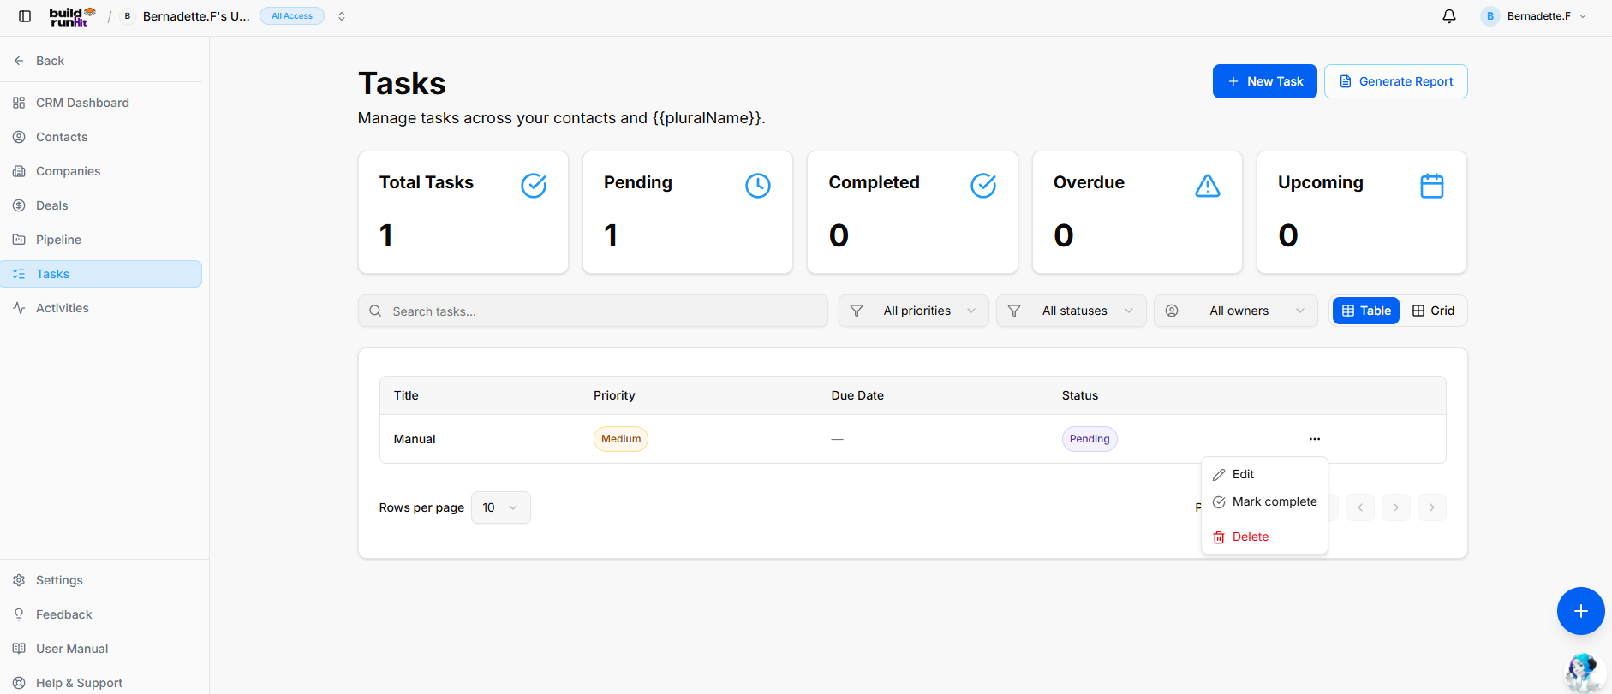Open the All statuses dropdown

tap(1072, 311)
